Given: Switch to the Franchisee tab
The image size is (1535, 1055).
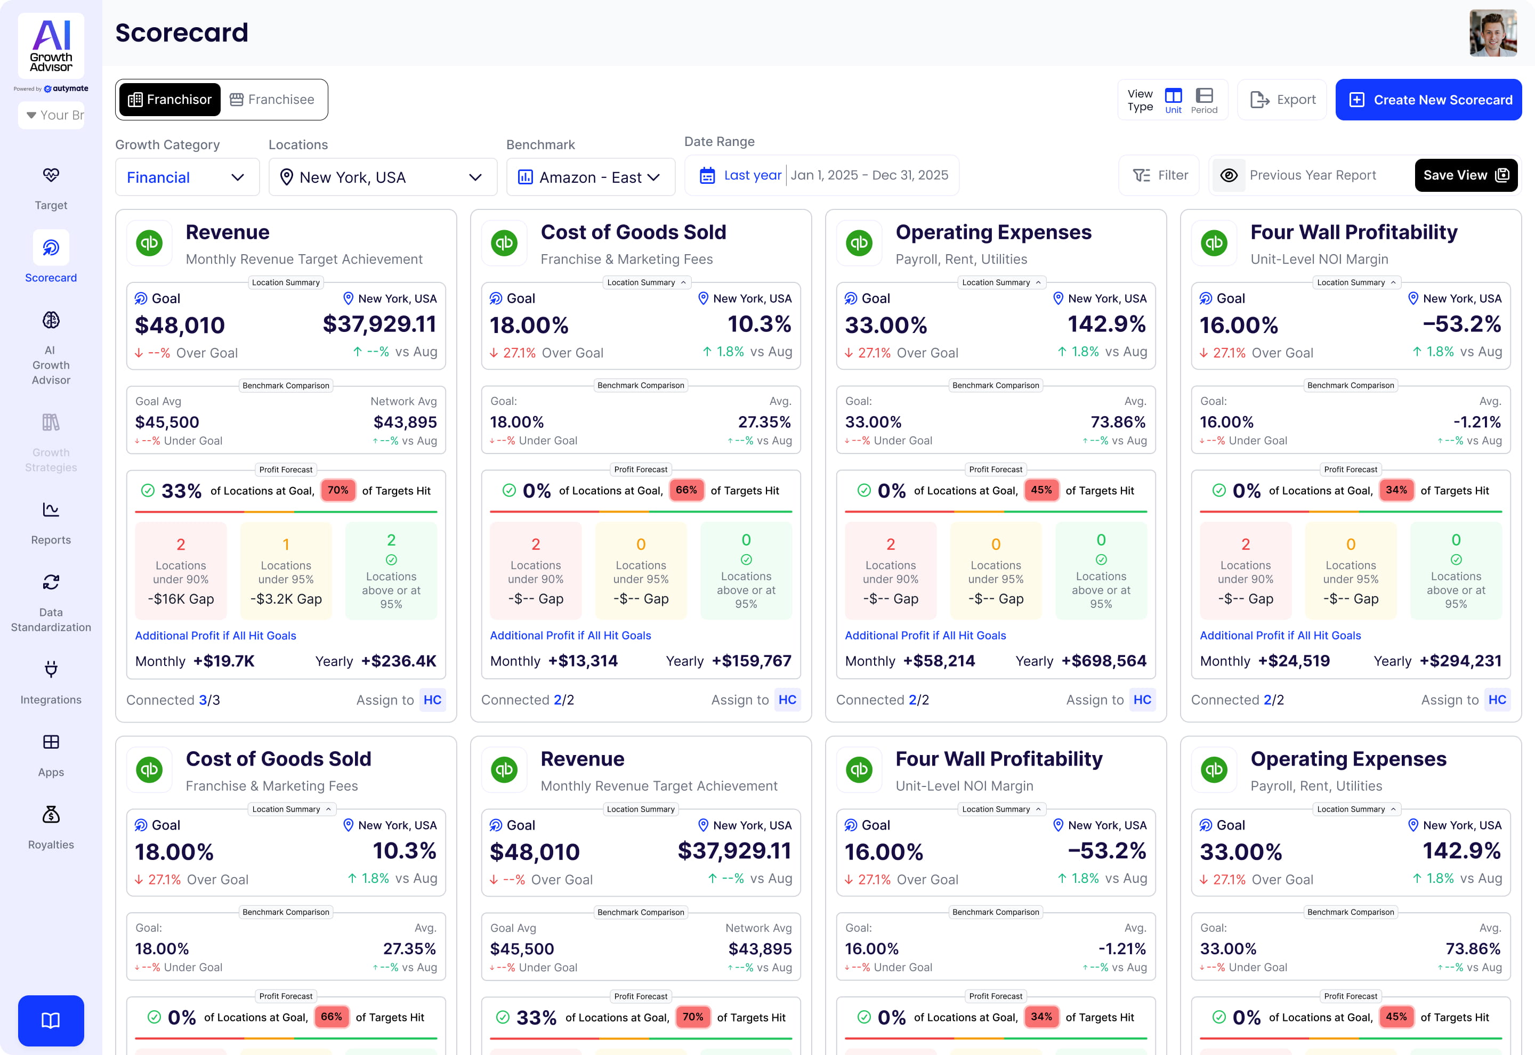Looking at the screenshot, I should (x=272, y=100).
